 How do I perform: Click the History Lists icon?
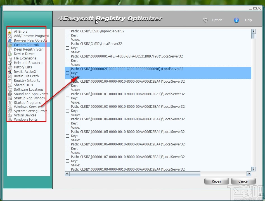[x=10, y=67]
